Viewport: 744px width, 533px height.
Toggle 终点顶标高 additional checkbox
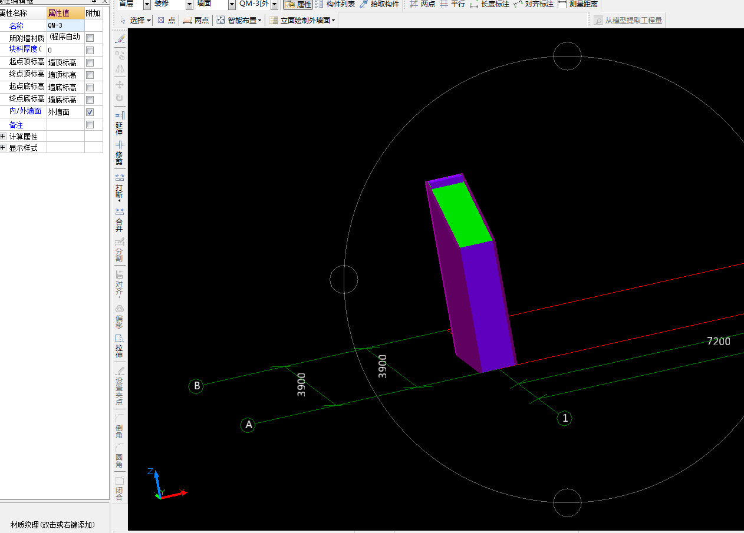point(90,75)
